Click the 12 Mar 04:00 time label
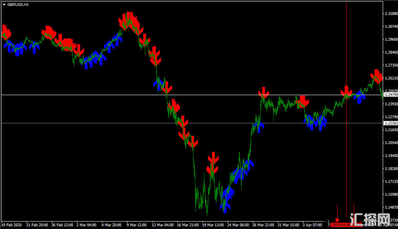This screenshot has width=398, height=229. point(163,225)
